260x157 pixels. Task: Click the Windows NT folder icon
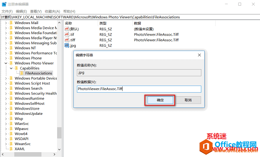coord(11,48)
